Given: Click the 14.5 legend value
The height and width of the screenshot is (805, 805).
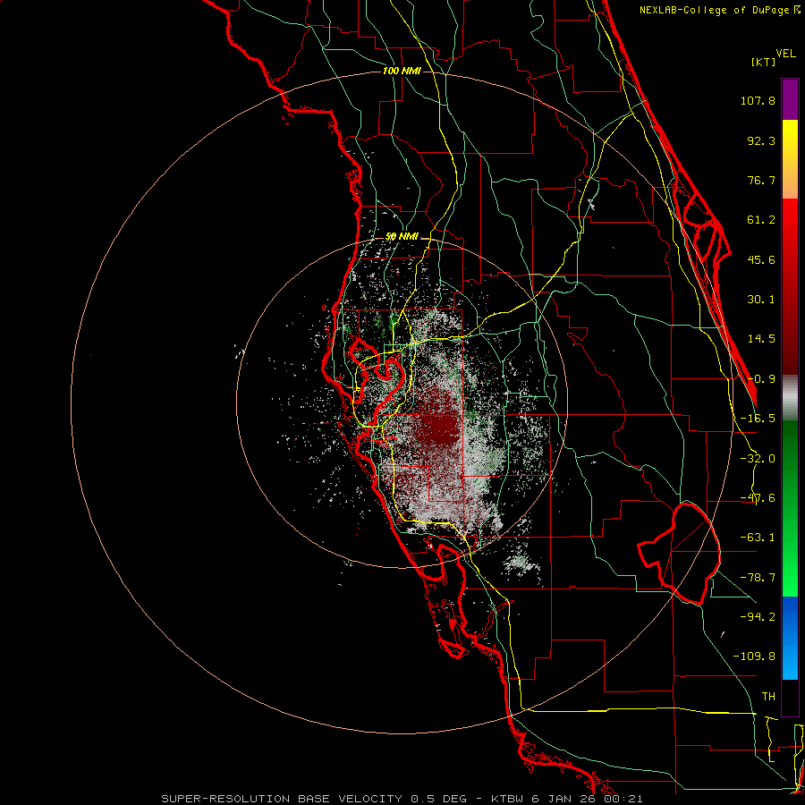Looking at the screenshot, I should (x=761, y=339).
